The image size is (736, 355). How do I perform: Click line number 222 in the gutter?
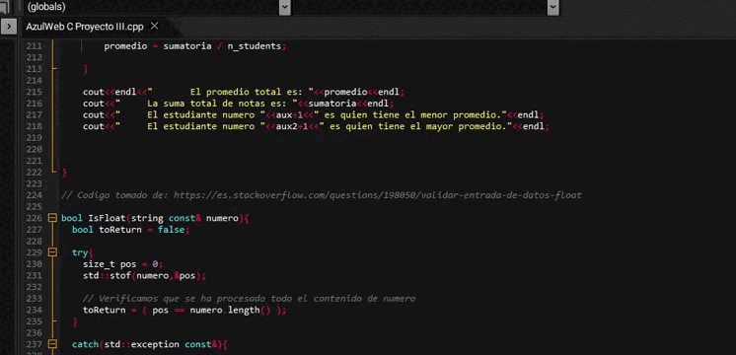coord(35,173)
